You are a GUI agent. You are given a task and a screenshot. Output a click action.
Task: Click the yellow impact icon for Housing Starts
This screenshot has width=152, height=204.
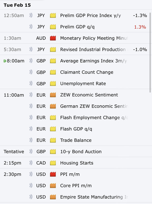53,163
